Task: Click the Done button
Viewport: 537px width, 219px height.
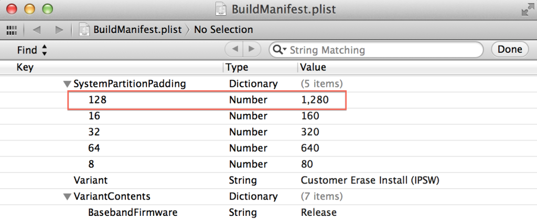Action: [x=510, y=50]
